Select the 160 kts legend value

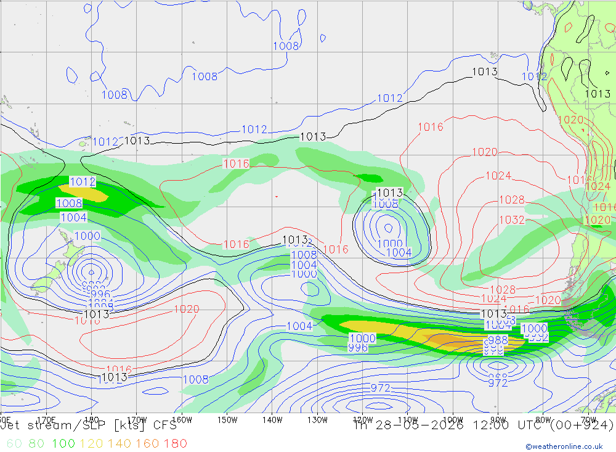pos(147,443)
